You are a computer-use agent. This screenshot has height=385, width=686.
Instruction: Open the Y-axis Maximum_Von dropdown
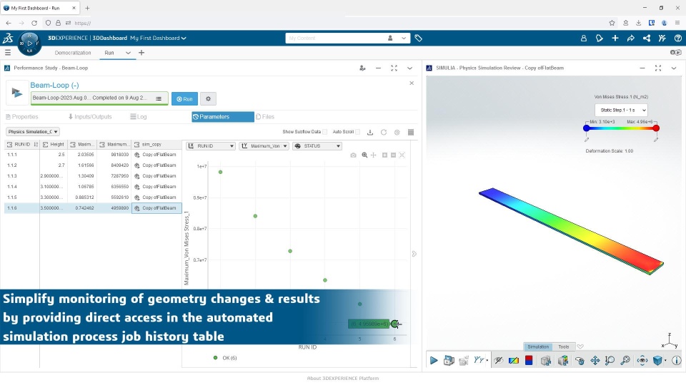pos(264,145)
